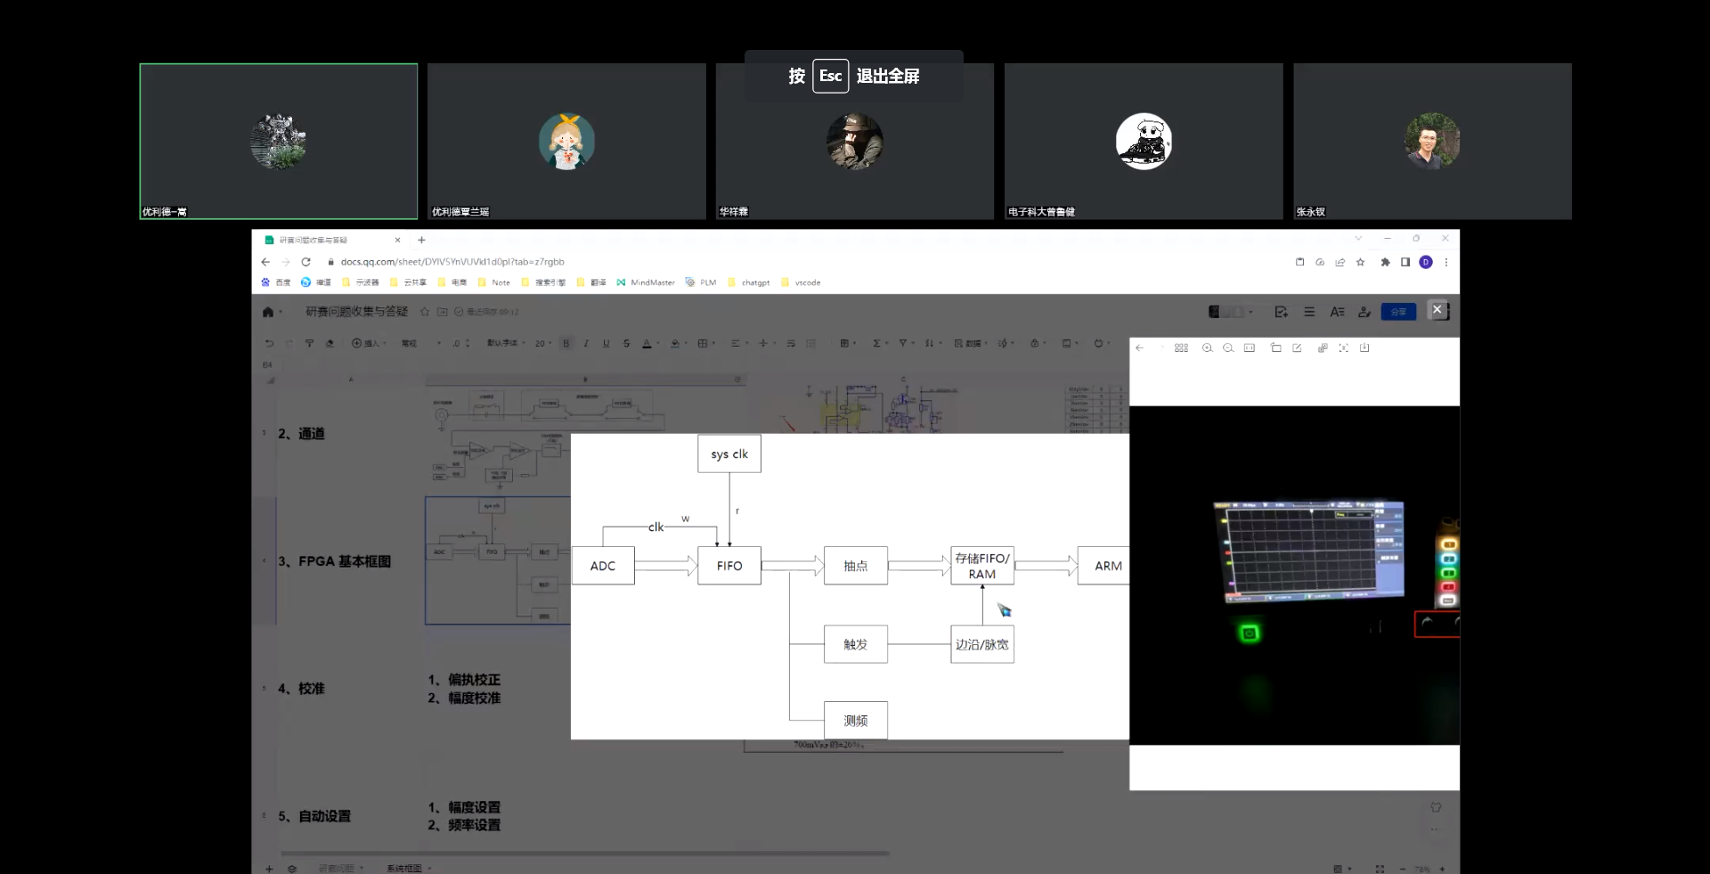Select participant tile 华祥霖
This screenshot has height=874, width=1710.
click(x=855, y=141)
